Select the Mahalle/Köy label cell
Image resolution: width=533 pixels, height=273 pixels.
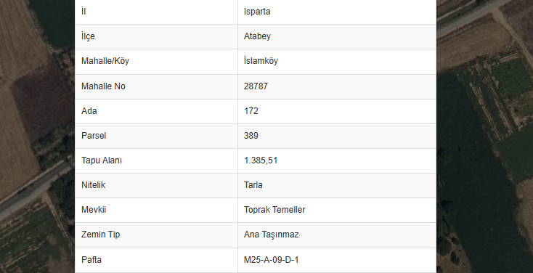(x=156, y=61)
